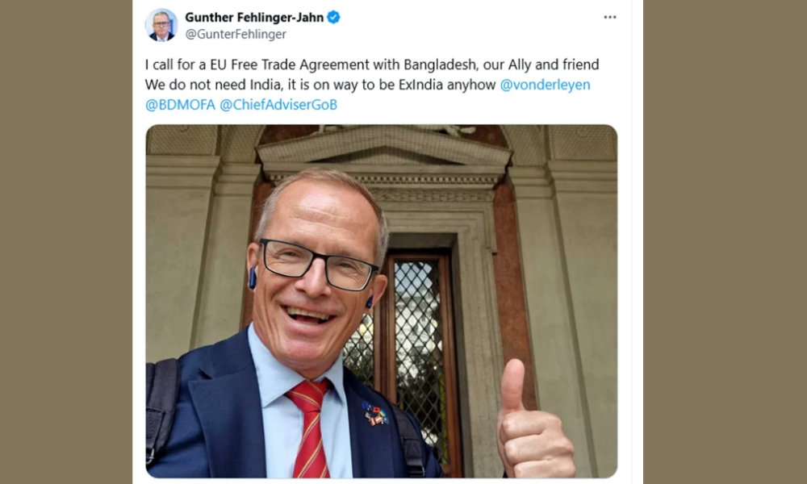Open Gunther Fehlinger-Jahn's profile avatar
This screenshot has width=807, height=484.
pos(161,25)
